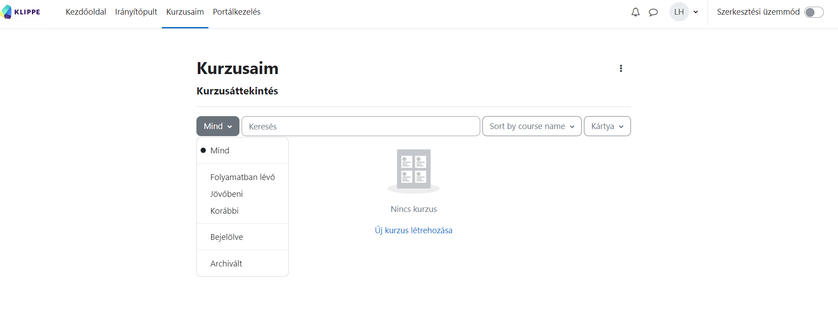This screenshot has height=313, width=838.
Task: Open the notifications bell
Action: 635,12
